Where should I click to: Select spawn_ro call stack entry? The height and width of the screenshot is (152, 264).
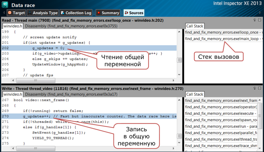[221, 120]
